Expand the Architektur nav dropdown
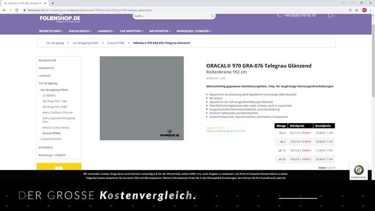The image size is (375, 211). click(160, 31)
